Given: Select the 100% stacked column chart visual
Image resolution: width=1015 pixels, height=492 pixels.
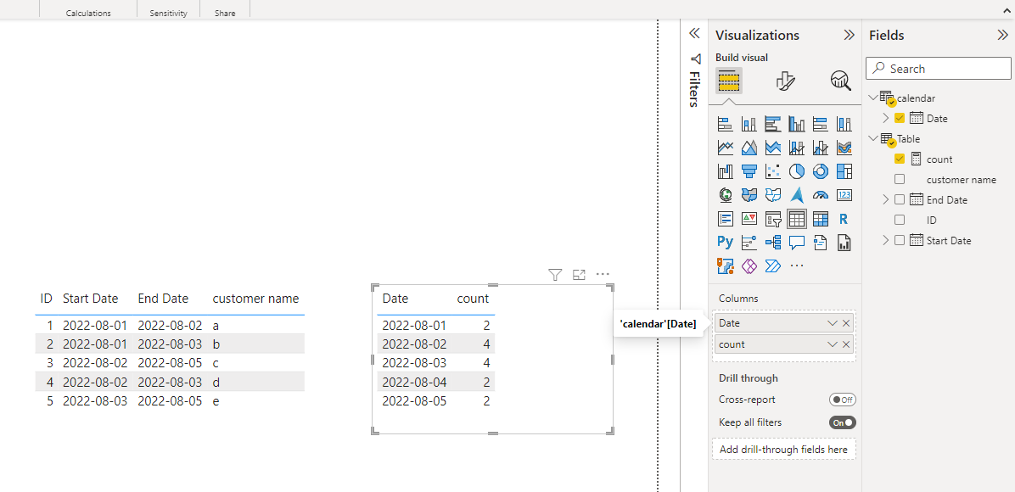Looking at the screenshot, I should [844, 124].
